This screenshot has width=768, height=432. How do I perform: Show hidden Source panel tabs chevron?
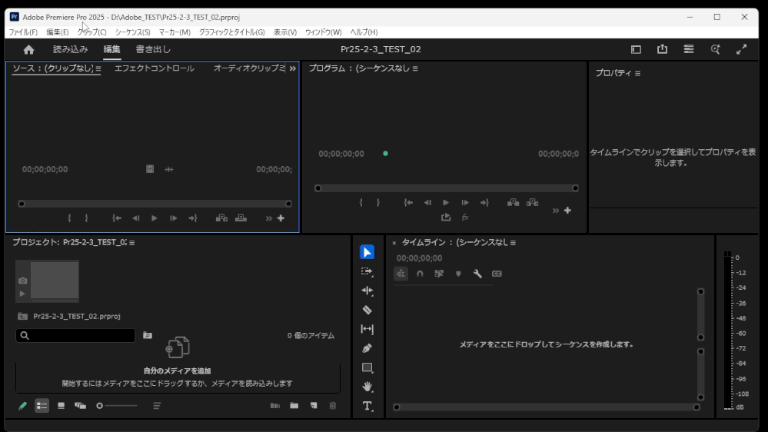click(x=292, y=68)
